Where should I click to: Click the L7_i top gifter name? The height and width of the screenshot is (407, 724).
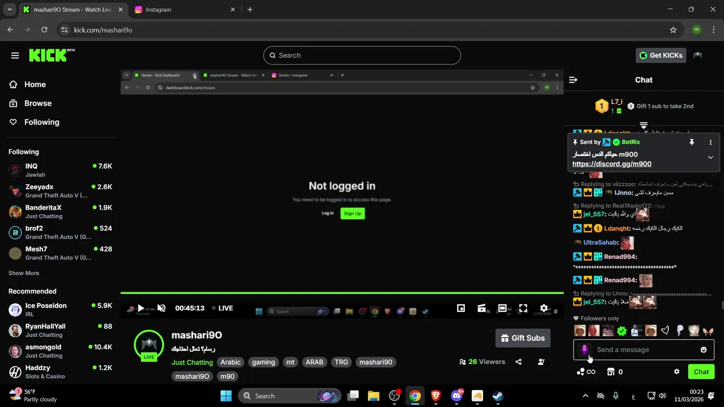tap(617, 102)
